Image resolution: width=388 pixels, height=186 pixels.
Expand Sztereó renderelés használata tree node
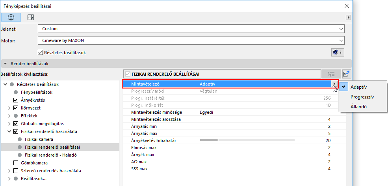[9, 171]
